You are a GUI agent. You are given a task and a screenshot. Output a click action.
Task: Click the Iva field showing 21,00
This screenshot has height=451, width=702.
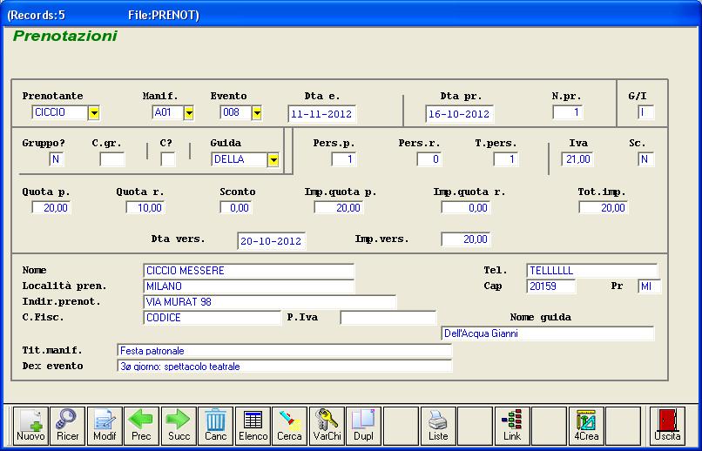pos(577,159)
